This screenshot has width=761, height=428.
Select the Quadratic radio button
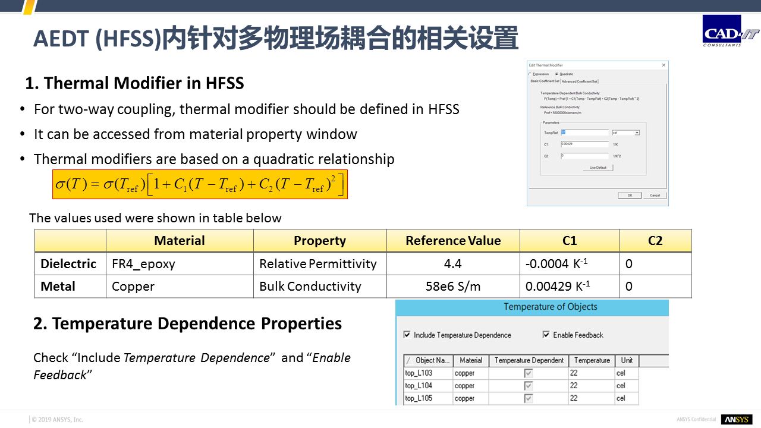tap(556, 74)
